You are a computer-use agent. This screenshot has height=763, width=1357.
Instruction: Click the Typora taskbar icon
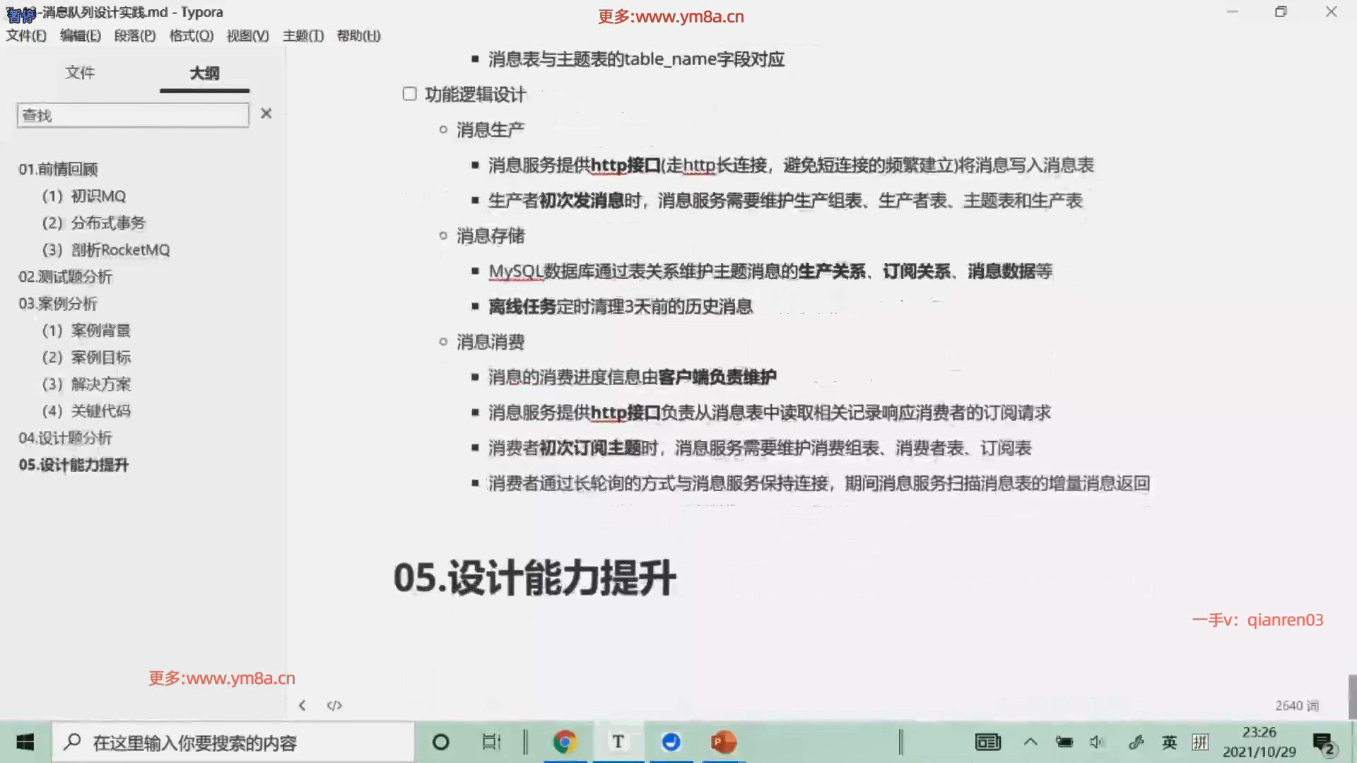618,742
